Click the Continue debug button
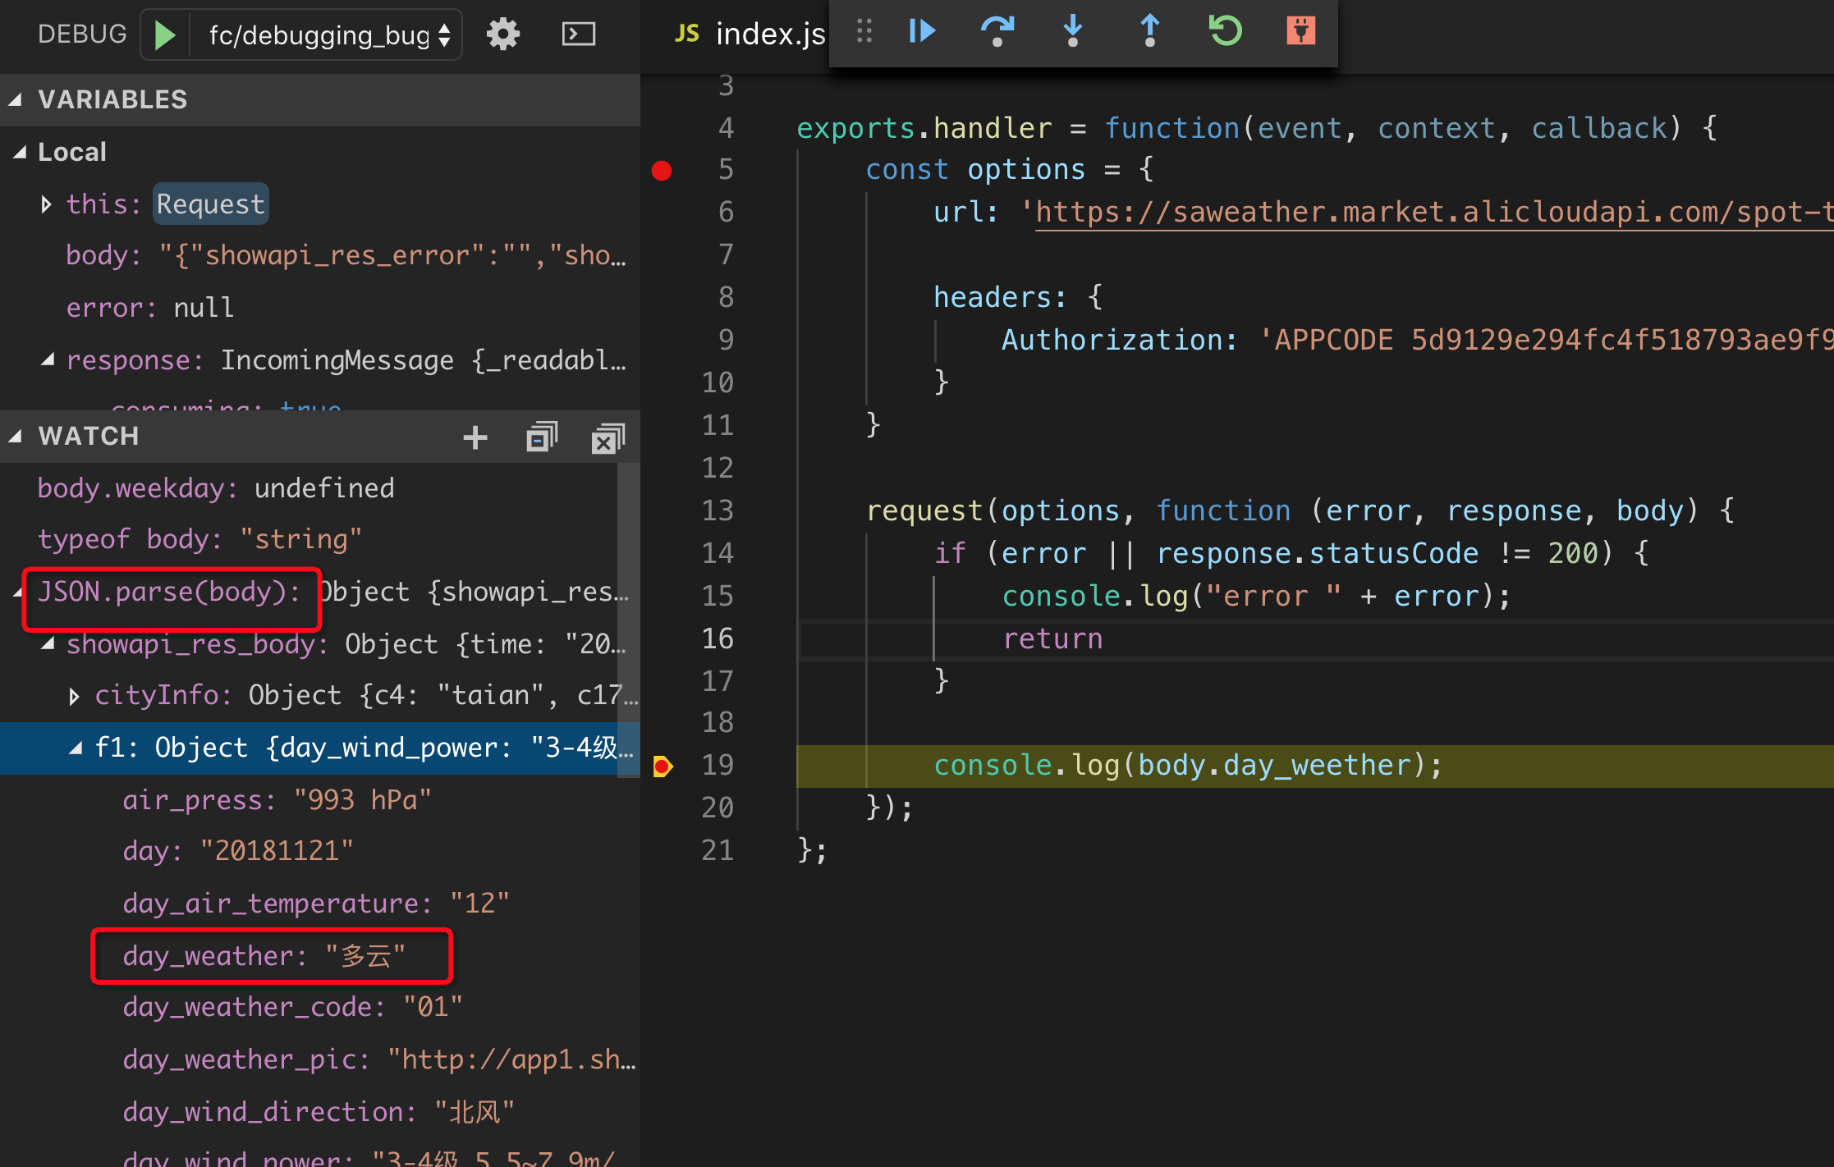1834x1167 pixels. pyautogui.click(x=922, y=31)
